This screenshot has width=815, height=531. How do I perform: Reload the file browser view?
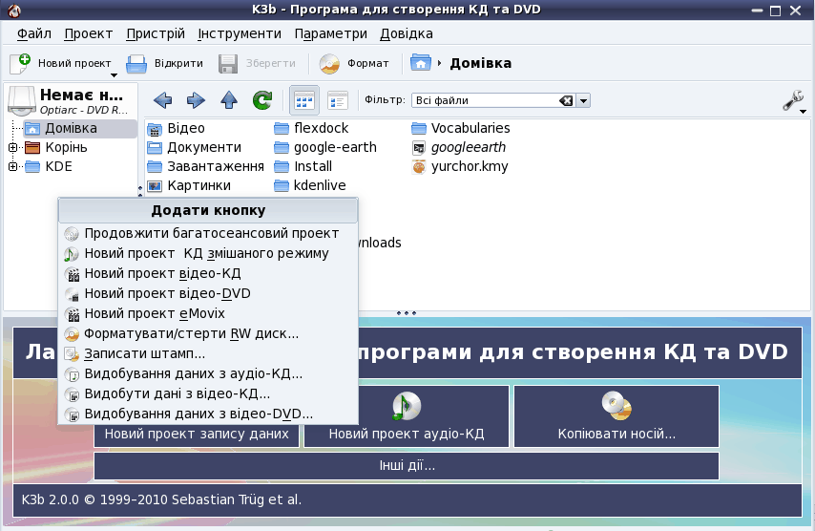tap(261, 100)
